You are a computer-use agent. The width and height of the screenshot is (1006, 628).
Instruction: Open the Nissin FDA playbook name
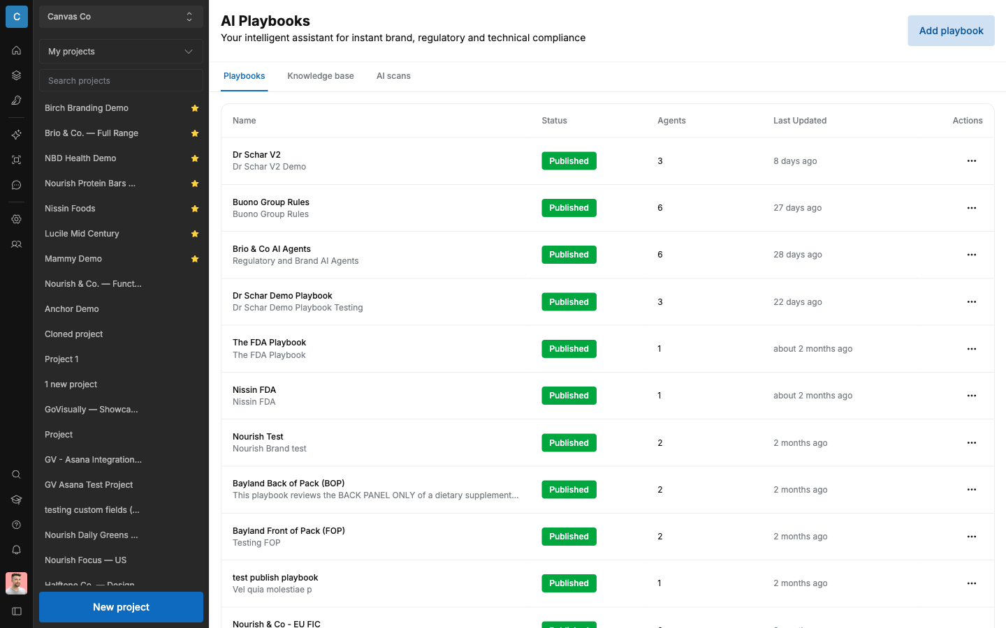click(x=254, y=390)
